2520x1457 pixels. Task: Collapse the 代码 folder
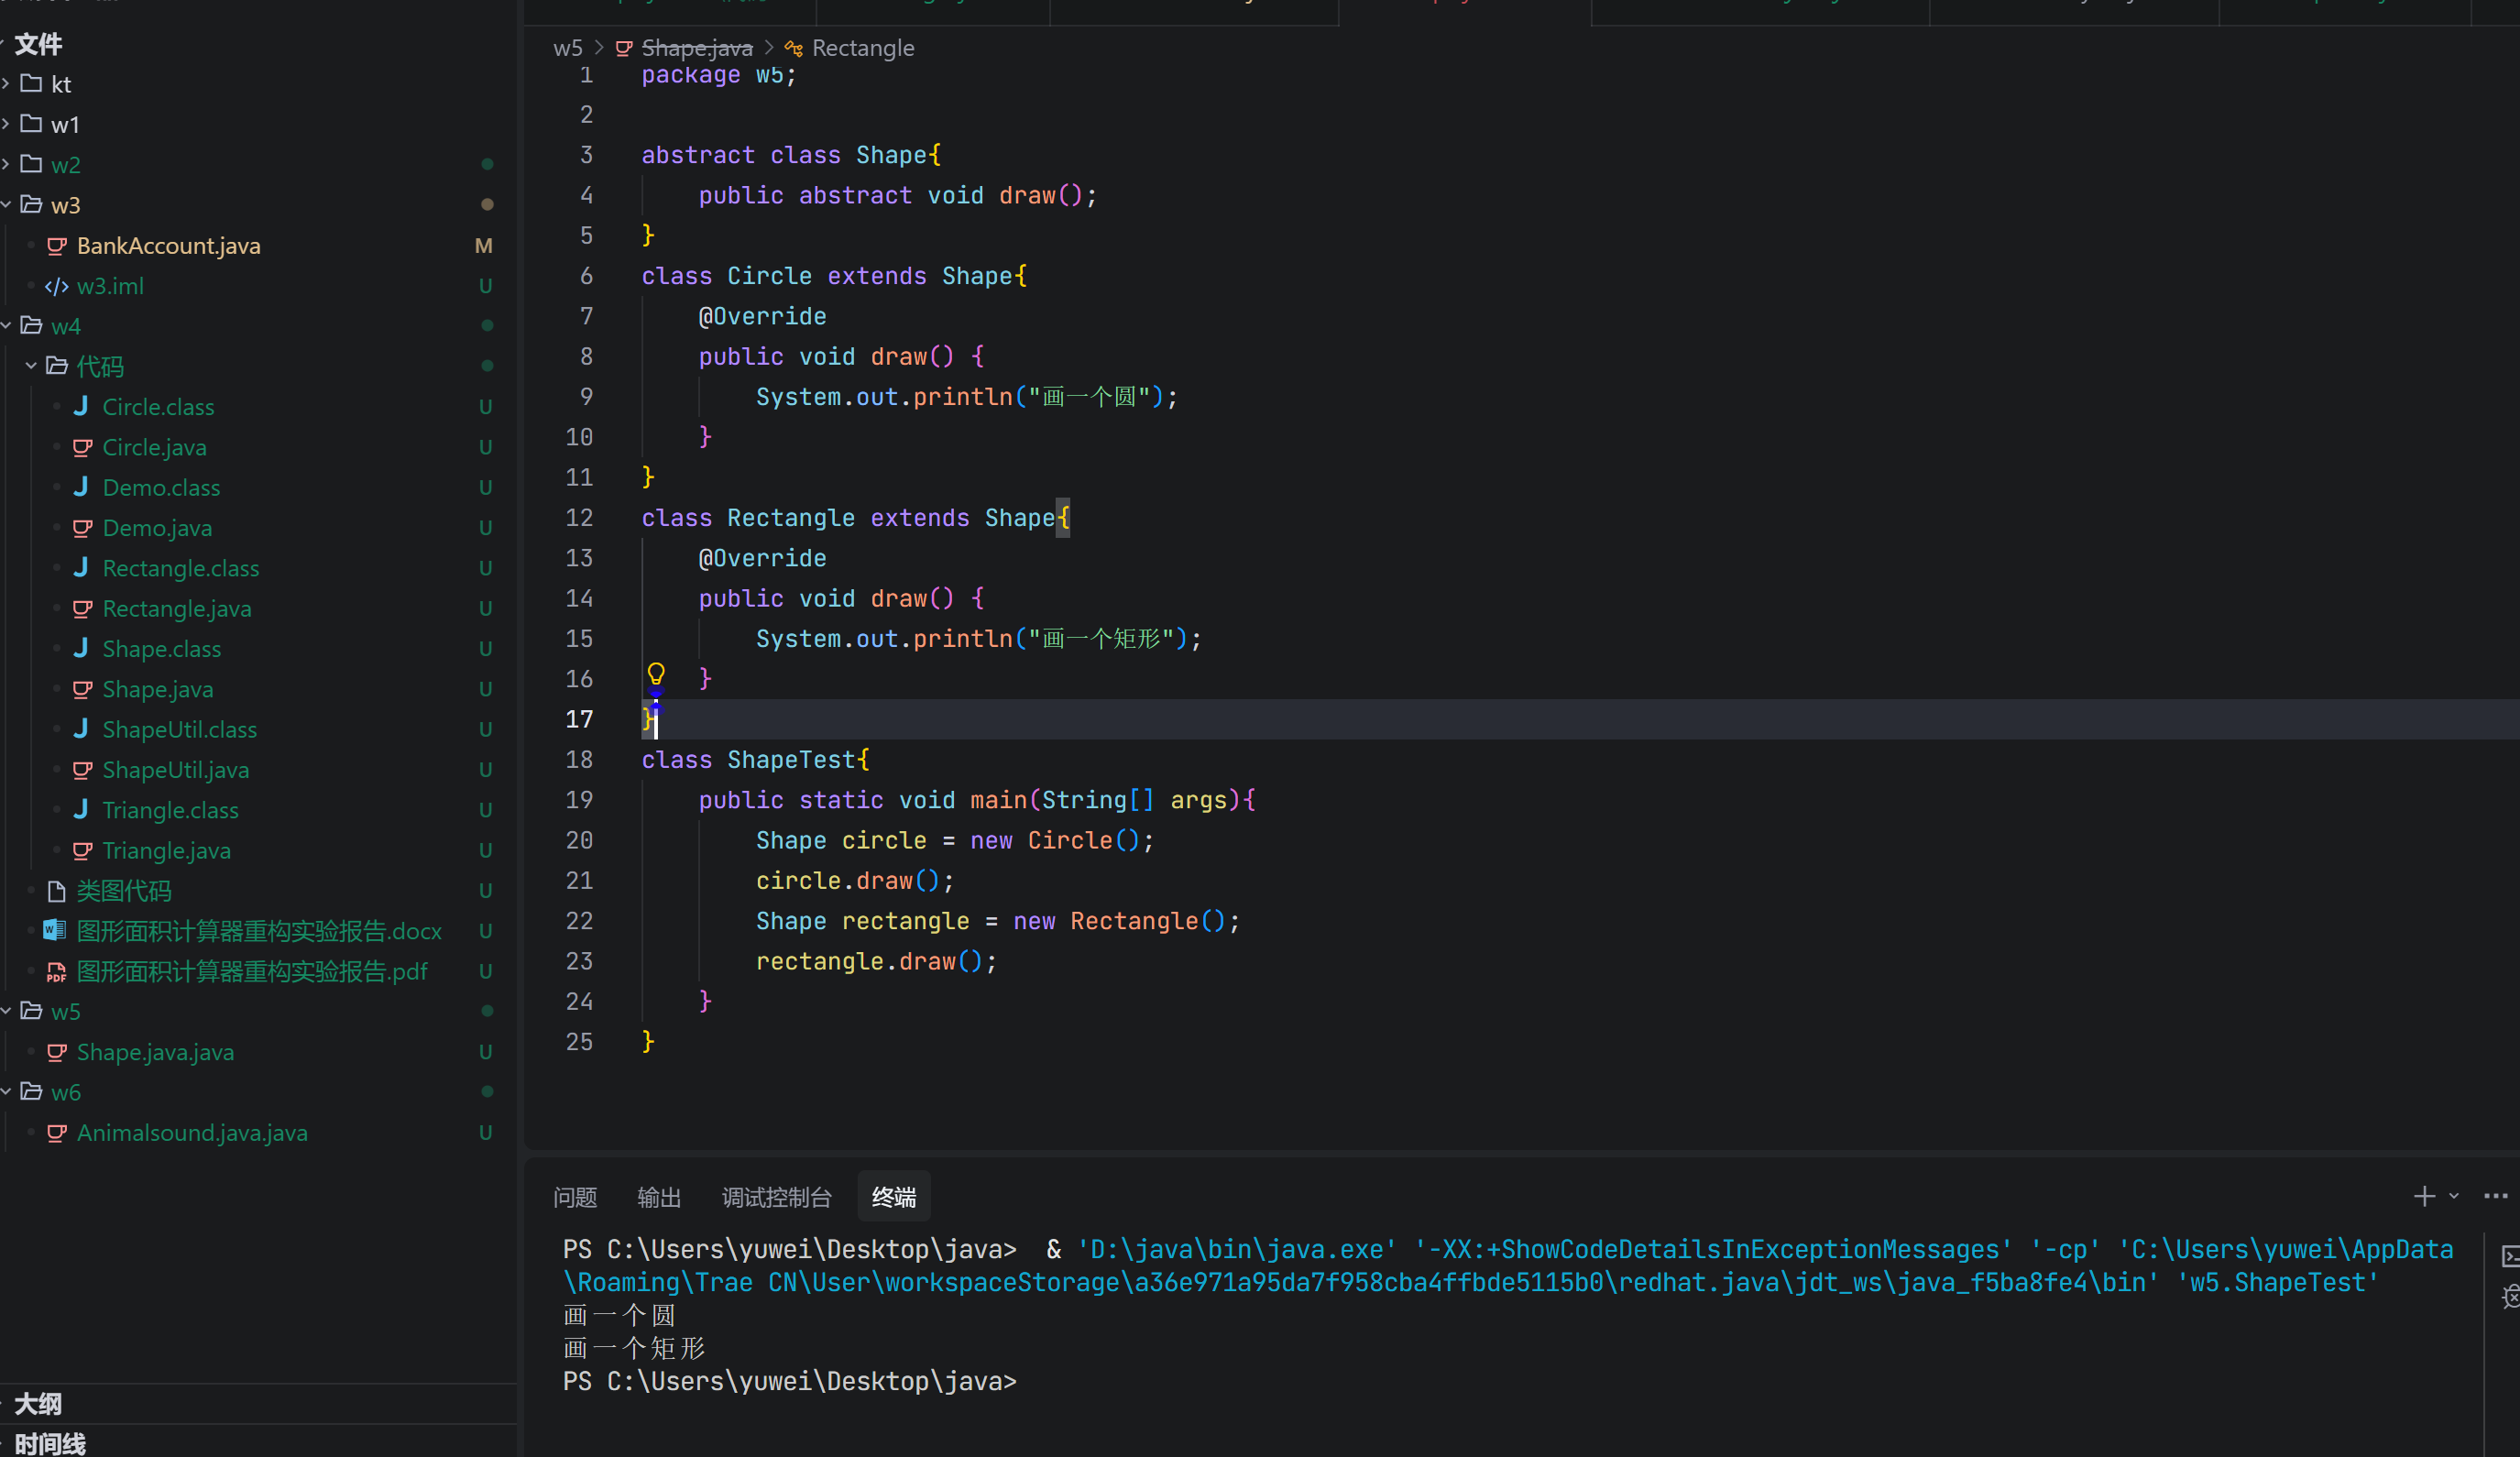pos(99,367)
